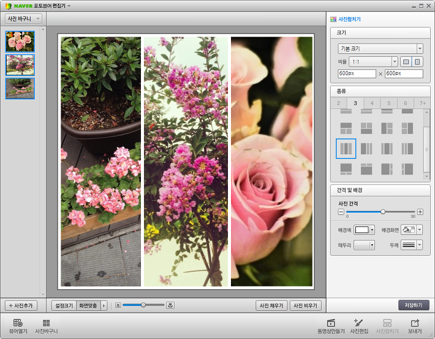Click the + 사진추가 button
The height and width of the screenshot is (339, 435).
point(21,305)
